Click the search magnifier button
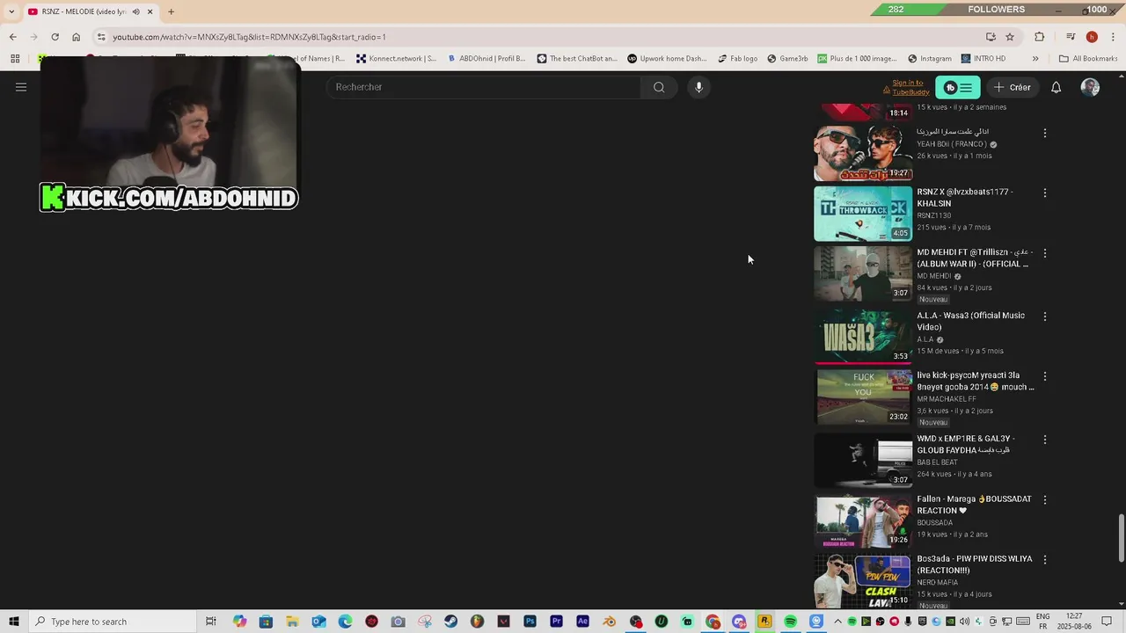The width and height of the screenshot is (1126, 633). (x=659, y=87)
